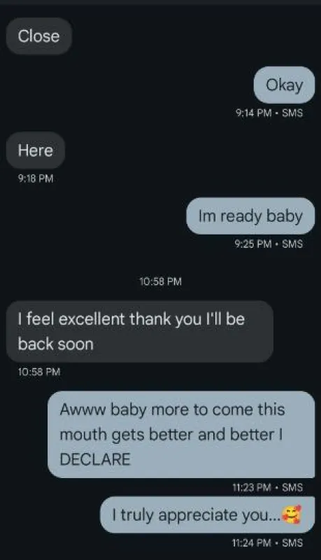
Task: Tap the 9:18 PM timestamp under "Here"
Action: [x=36, y=178]
